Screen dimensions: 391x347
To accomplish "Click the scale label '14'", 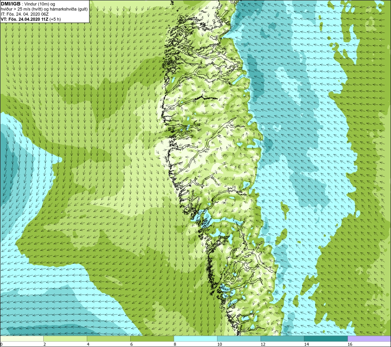I will (x=306, y=345).
